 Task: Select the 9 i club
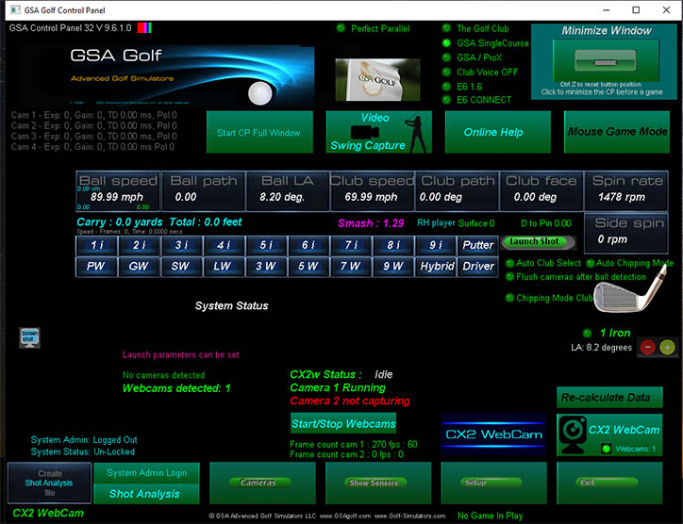point(435,245)
